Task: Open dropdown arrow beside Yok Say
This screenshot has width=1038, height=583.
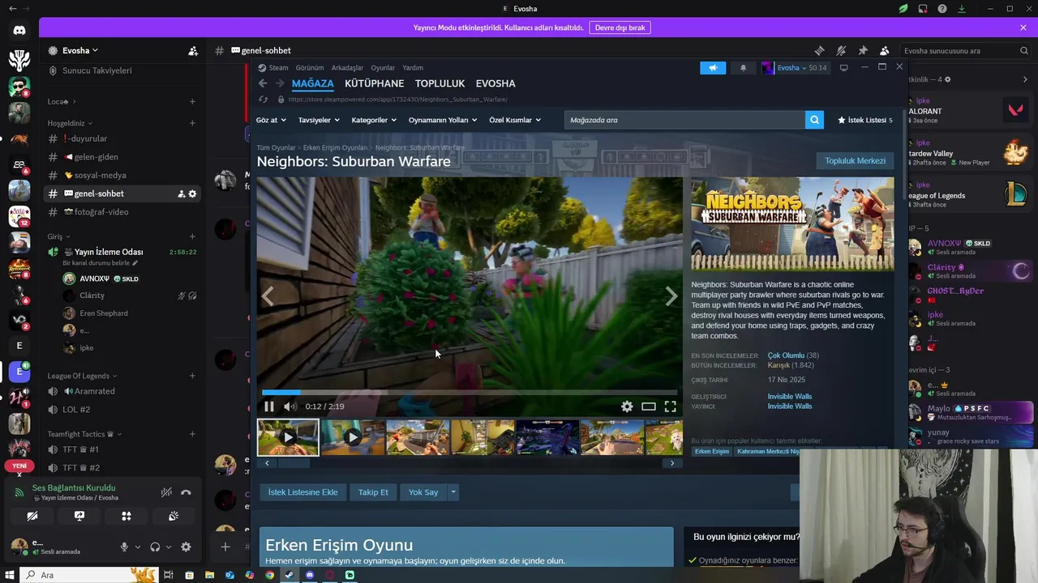Action: click(x=453, y=492)
